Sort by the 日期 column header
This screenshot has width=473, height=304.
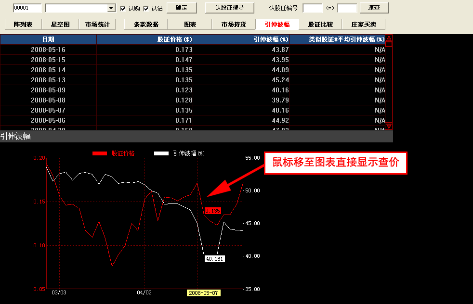48,39
